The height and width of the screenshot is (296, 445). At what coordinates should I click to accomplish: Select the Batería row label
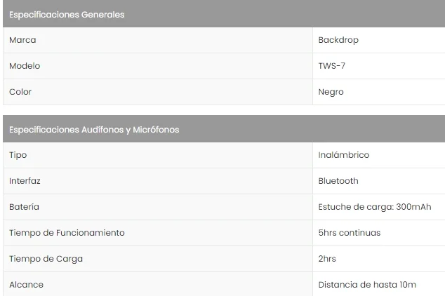pyautogui.click(x=24, y=207)
